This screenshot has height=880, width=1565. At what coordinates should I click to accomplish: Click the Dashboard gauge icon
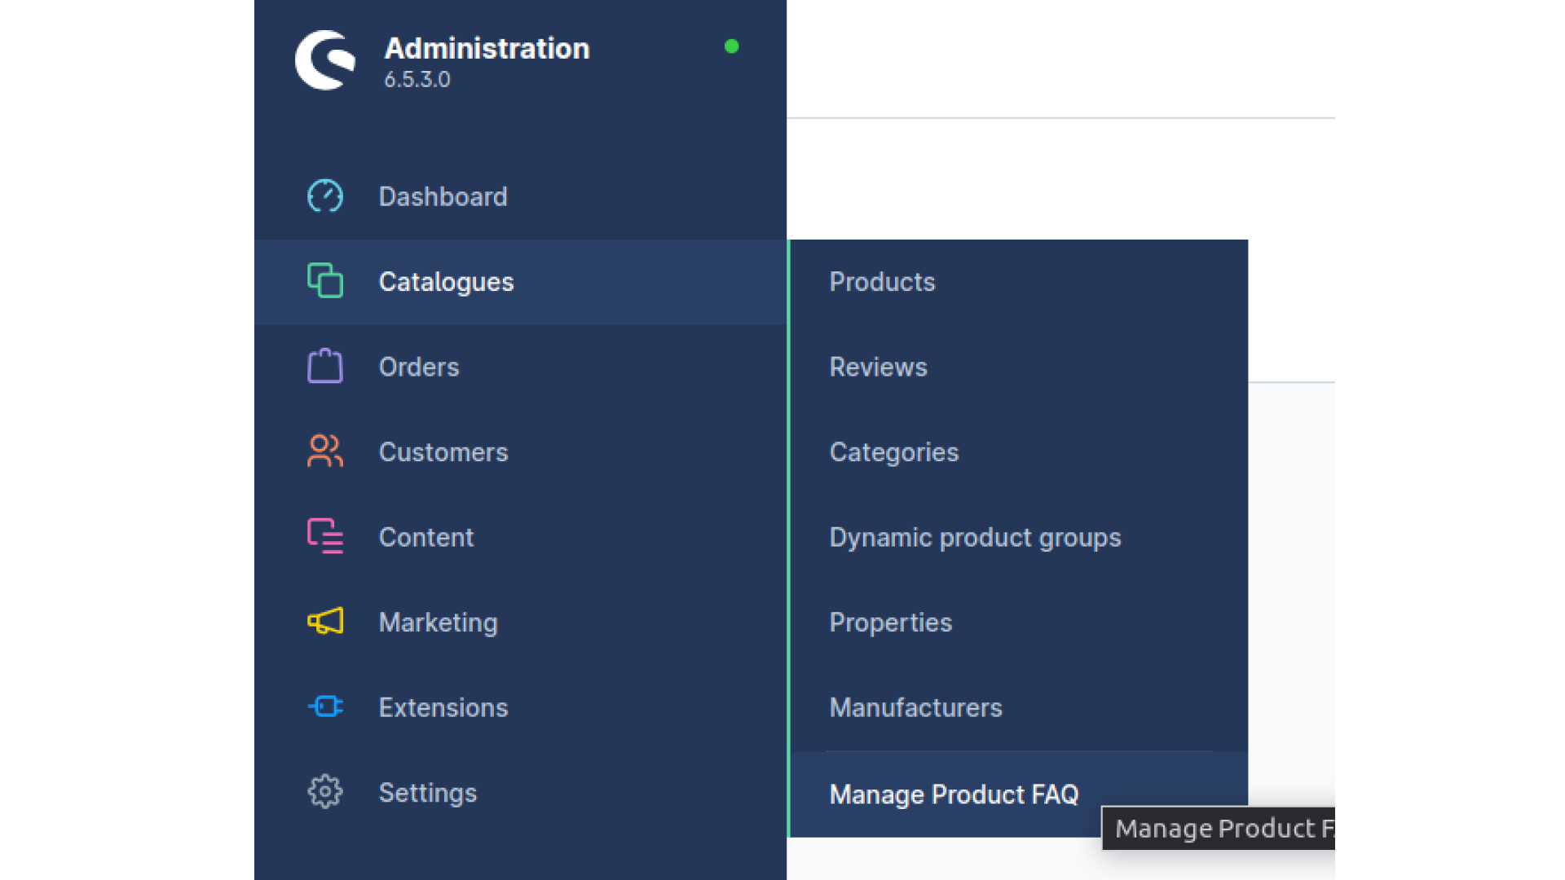point(325,196)
